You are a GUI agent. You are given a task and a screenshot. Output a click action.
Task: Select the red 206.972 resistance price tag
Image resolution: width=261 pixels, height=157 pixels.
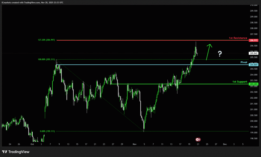pos(254,40)
